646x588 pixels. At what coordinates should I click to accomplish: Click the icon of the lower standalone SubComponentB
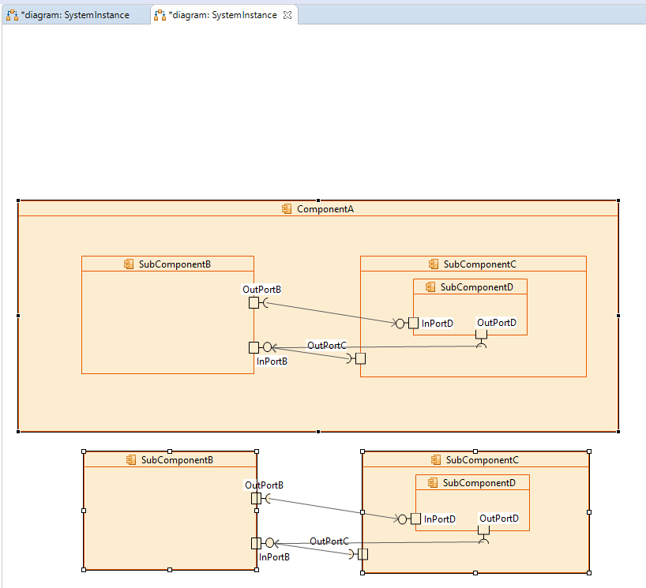[x=131, y=460]
